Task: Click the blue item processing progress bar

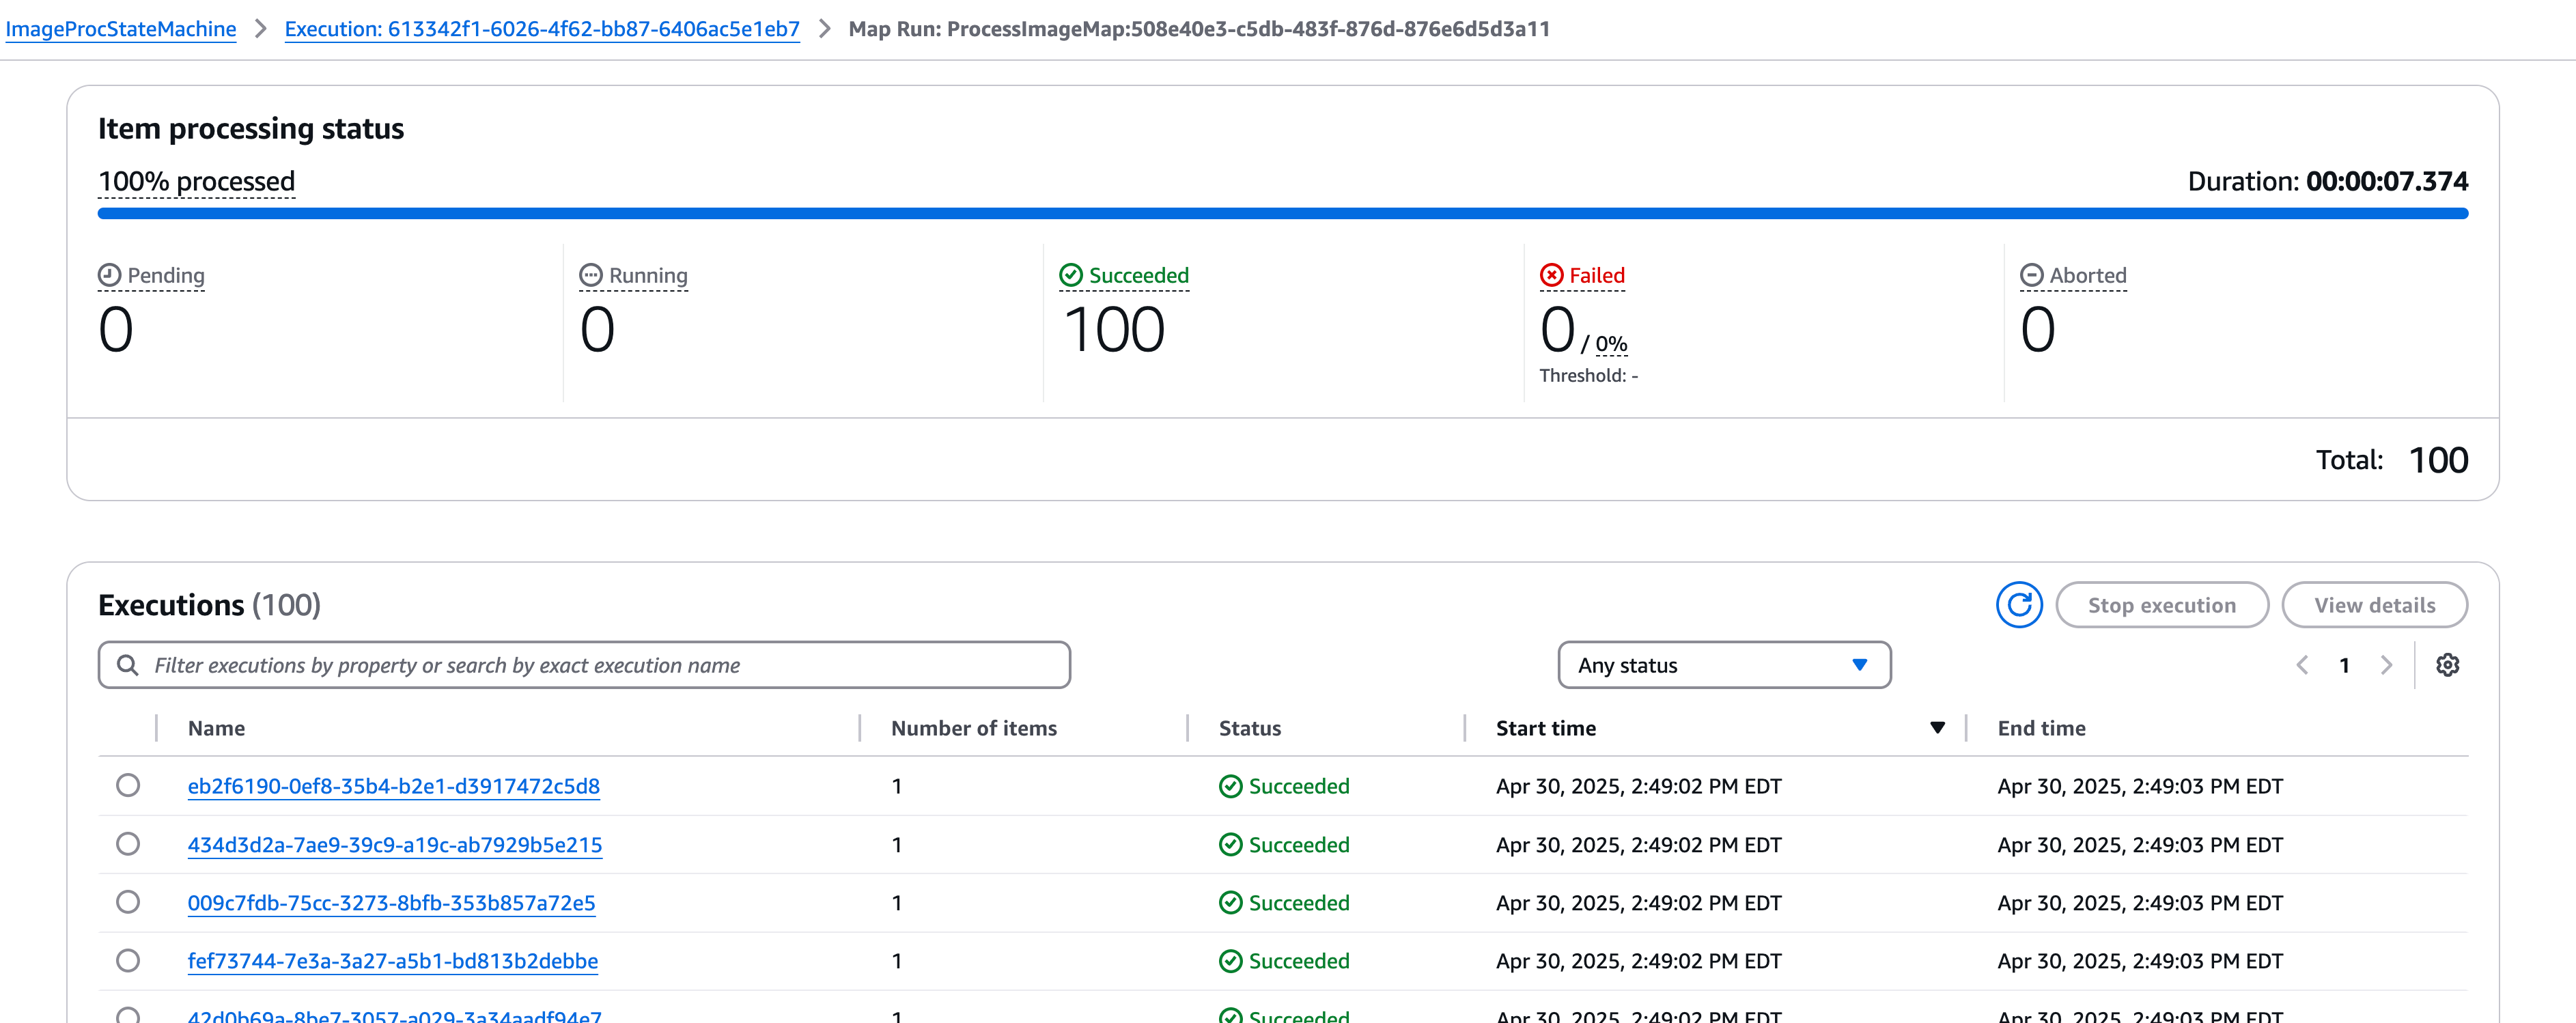Action: tap(1280, 213)
